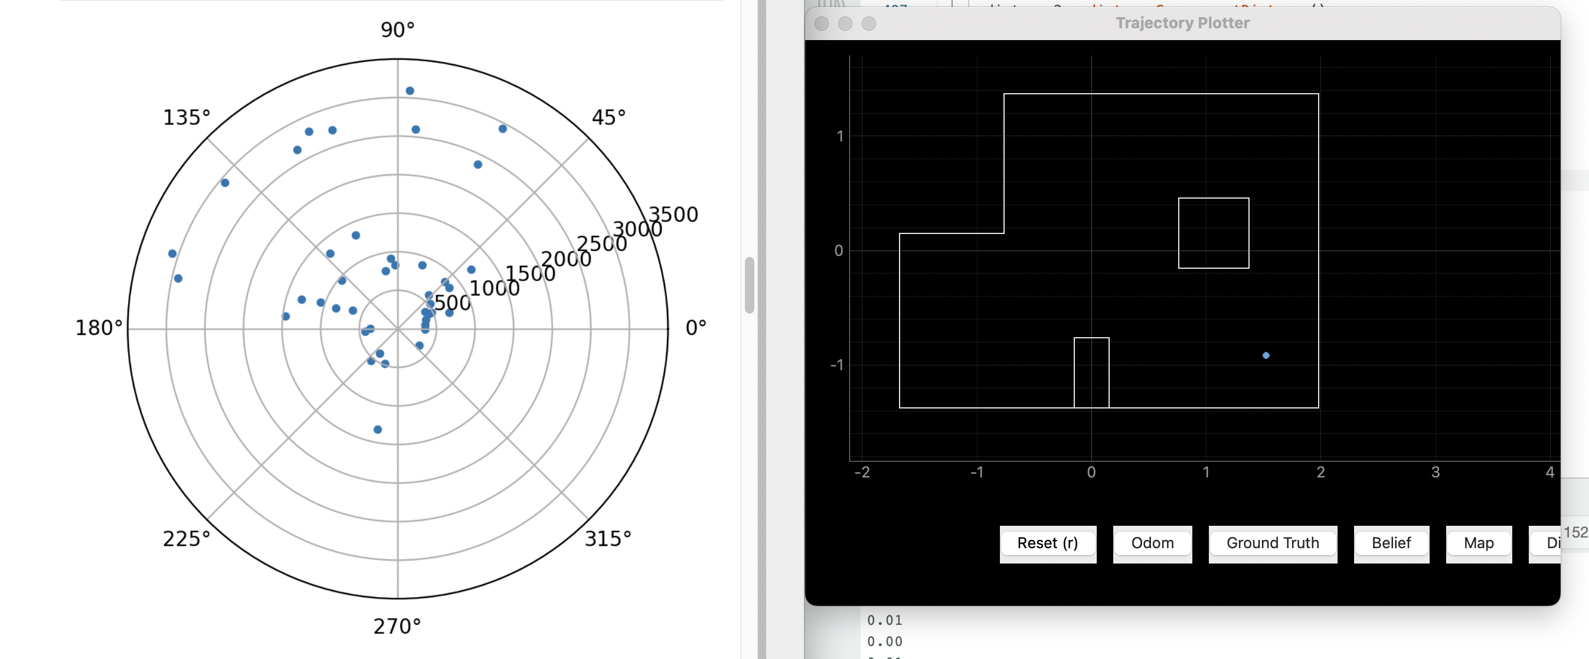Click the 0° label on polar plot
1589x659 pixels.
coord(696,328)
